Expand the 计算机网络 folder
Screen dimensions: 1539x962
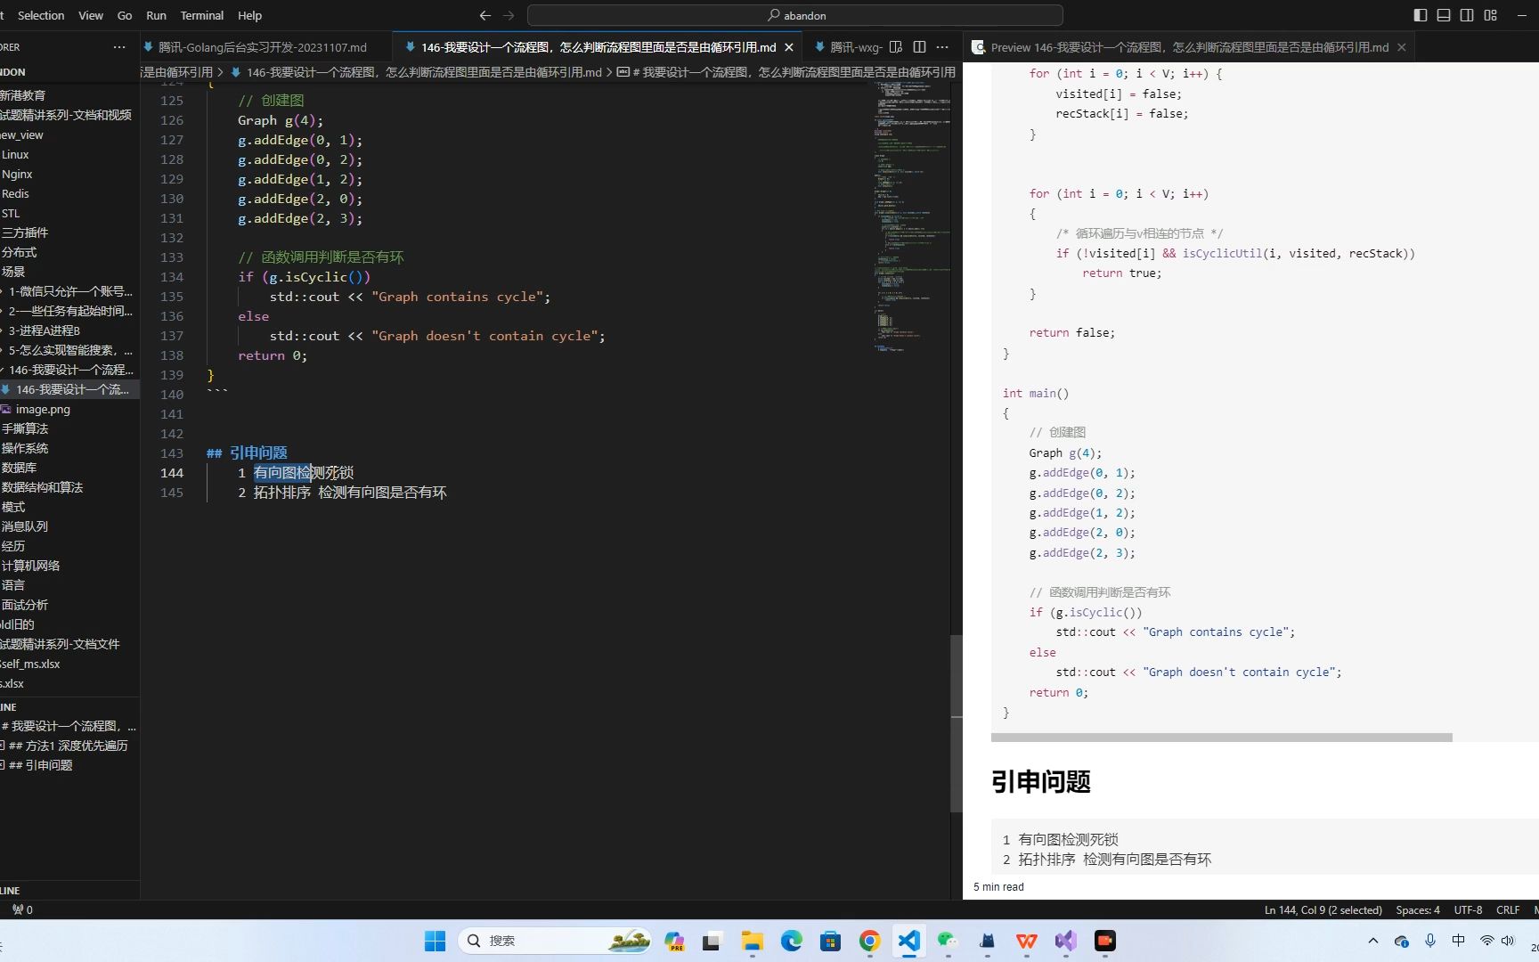(x=69, y=566)
